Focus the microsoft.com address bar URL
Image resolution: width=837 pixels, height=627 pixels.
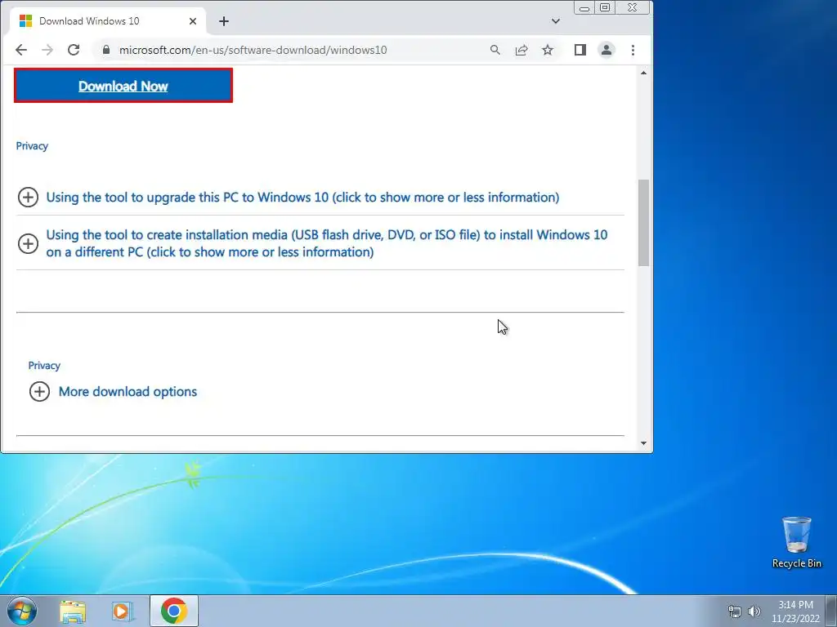pyautogui.click(x=253, y=50)
